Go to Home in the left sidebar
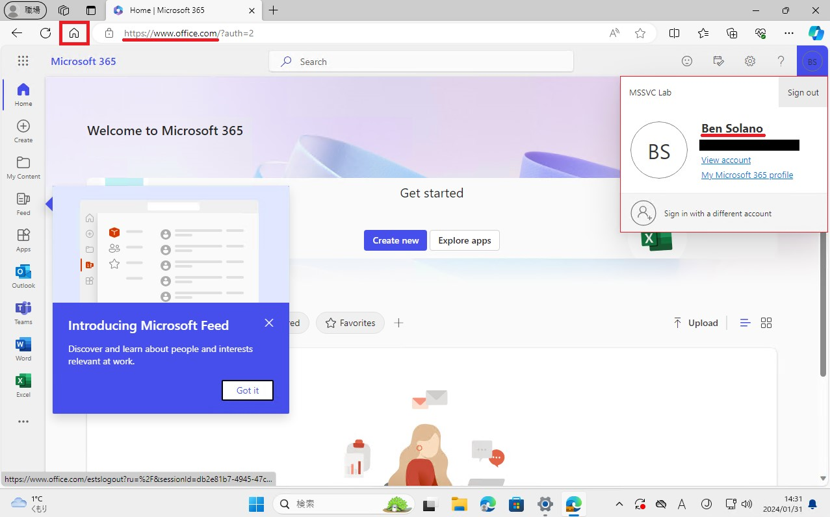The width and height of the screenshot is (830, 517). tap(23, 94)
